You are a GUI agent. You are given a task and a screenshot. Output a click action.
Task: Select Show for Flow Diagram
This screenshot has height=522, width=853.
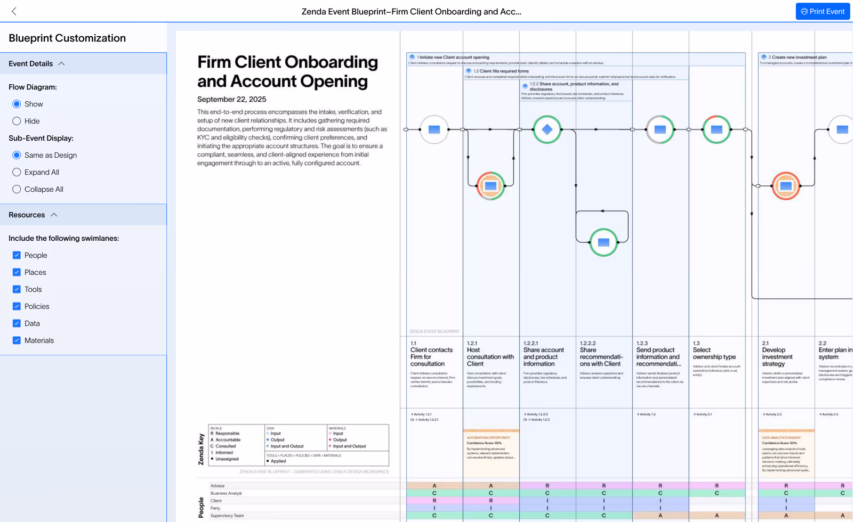click(x=17, y=104)
